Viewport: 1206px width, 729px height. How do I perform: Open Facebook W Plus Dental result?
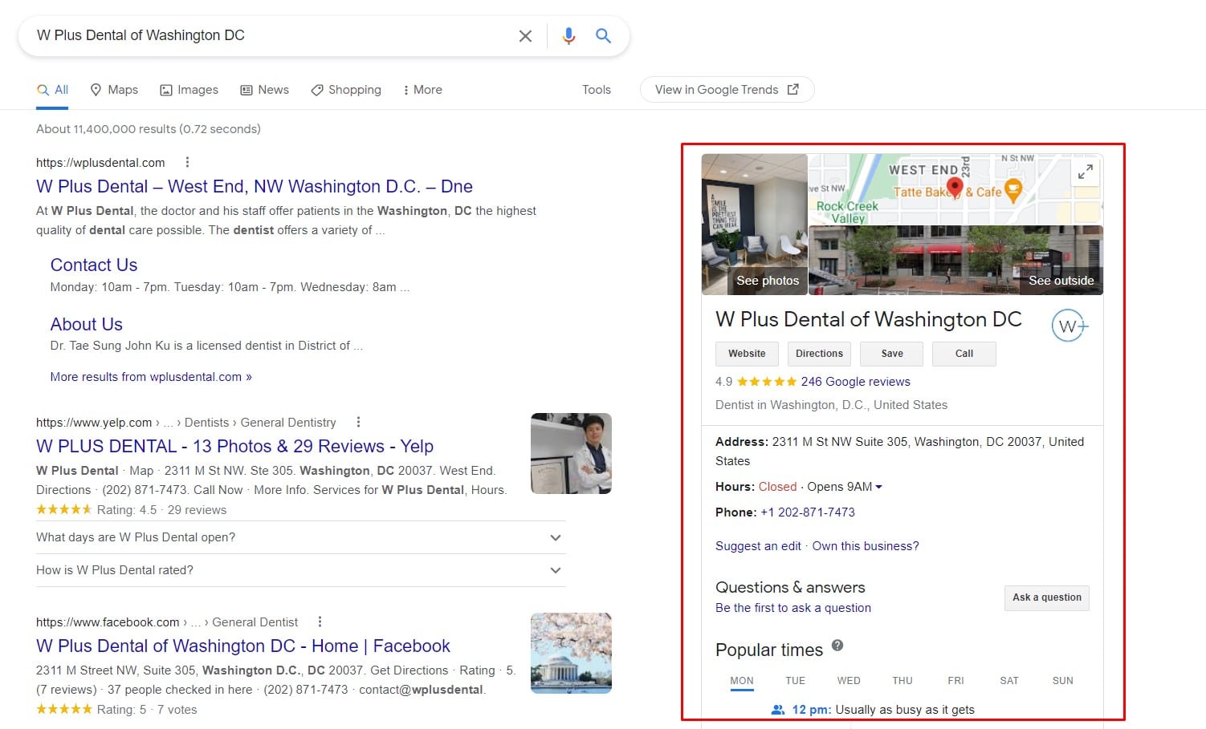tap(243, 646)
